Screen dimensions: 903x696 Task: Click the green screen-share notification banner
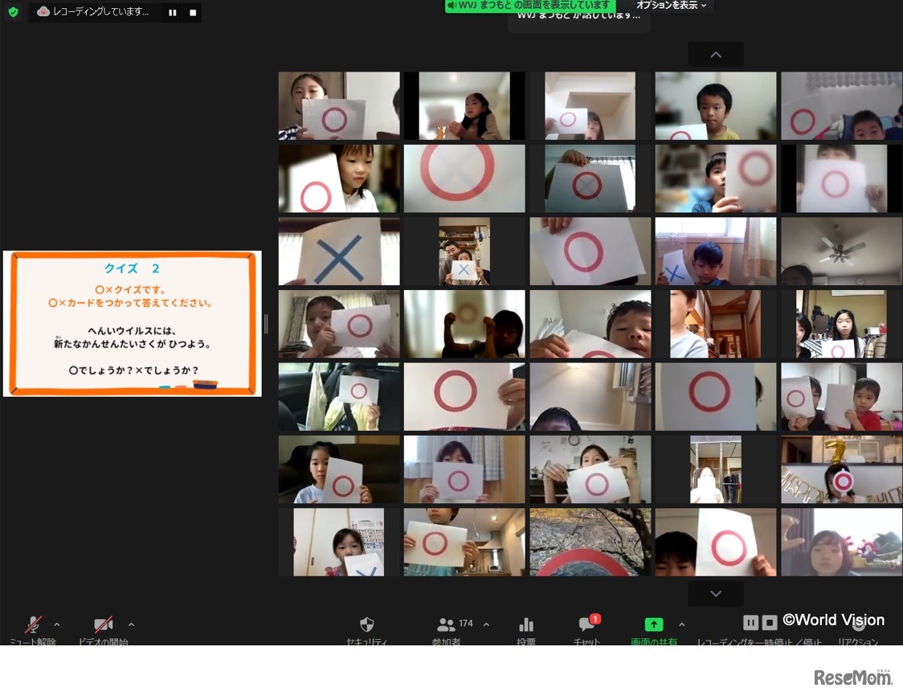(529, 5)
